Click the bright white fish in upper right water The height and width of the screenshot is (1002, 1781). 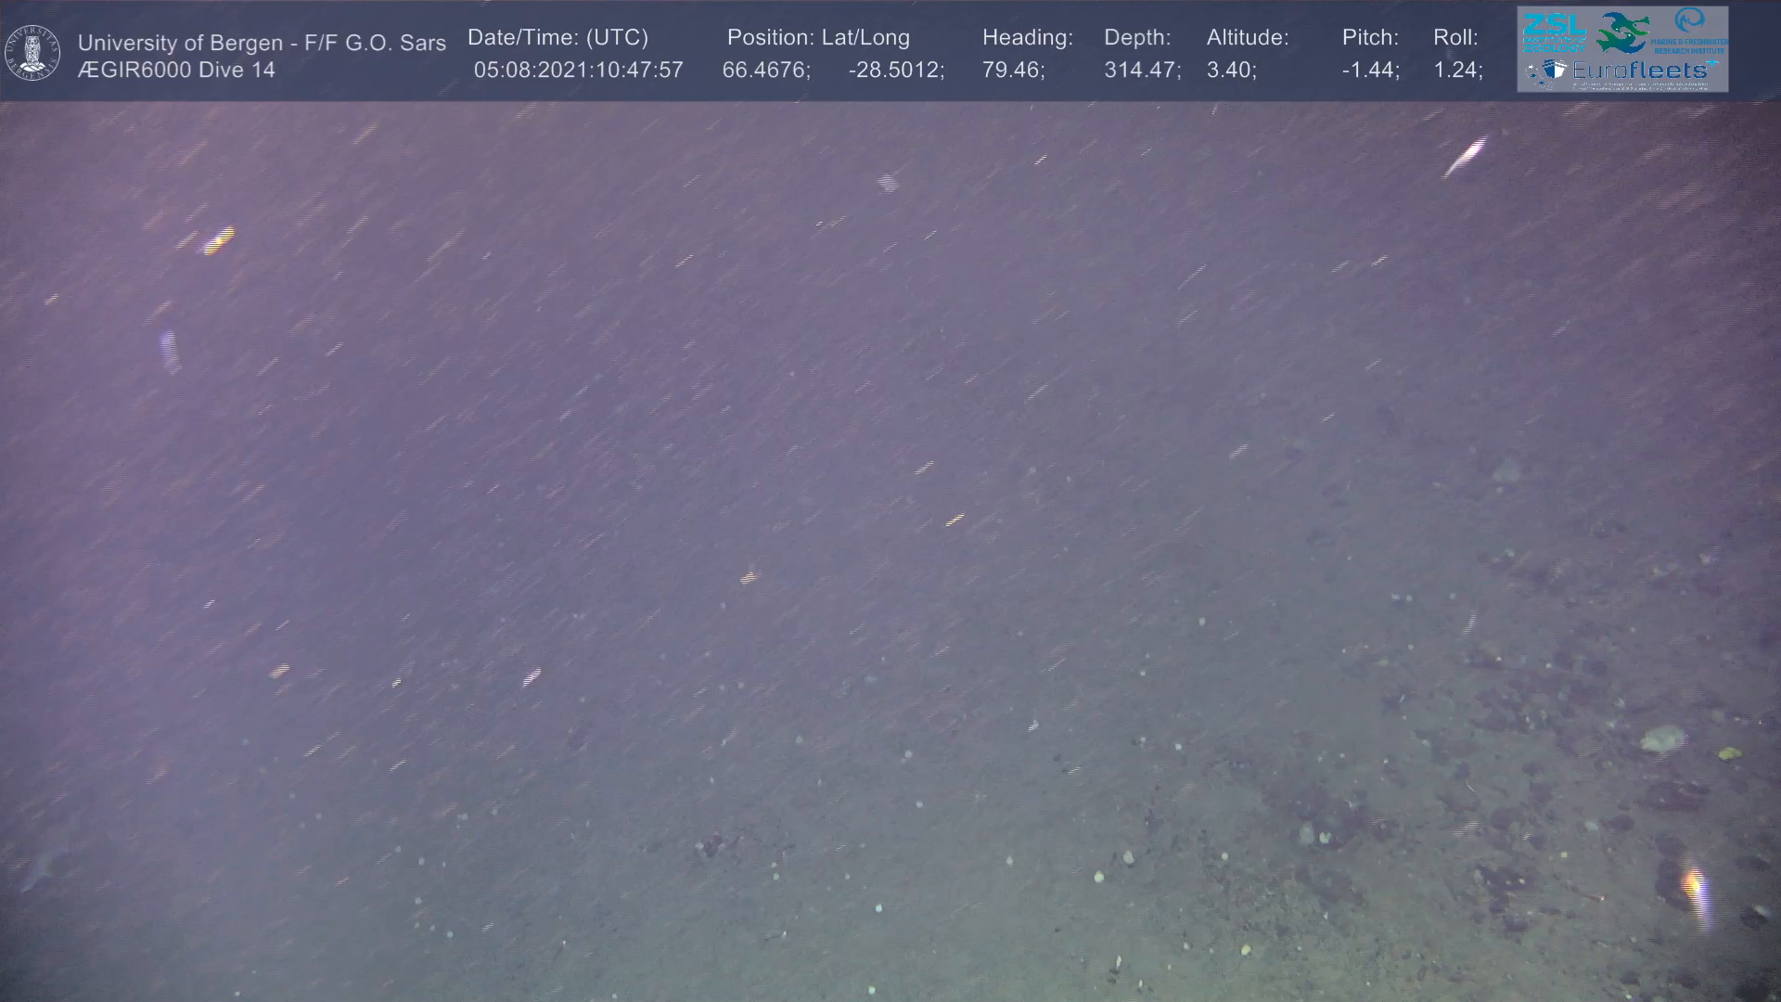click(1466, 155)
